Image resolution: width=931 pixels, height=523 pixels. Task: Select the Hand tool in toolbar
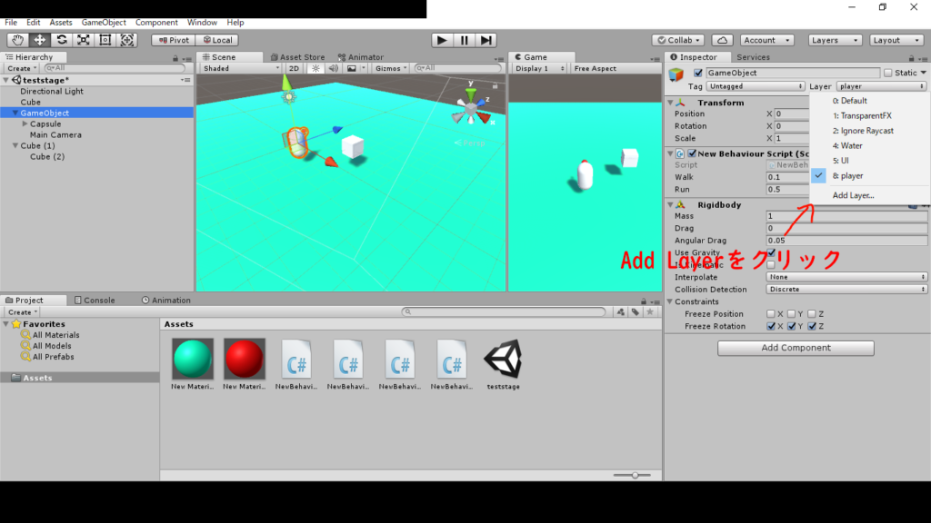tap(18, 40)
